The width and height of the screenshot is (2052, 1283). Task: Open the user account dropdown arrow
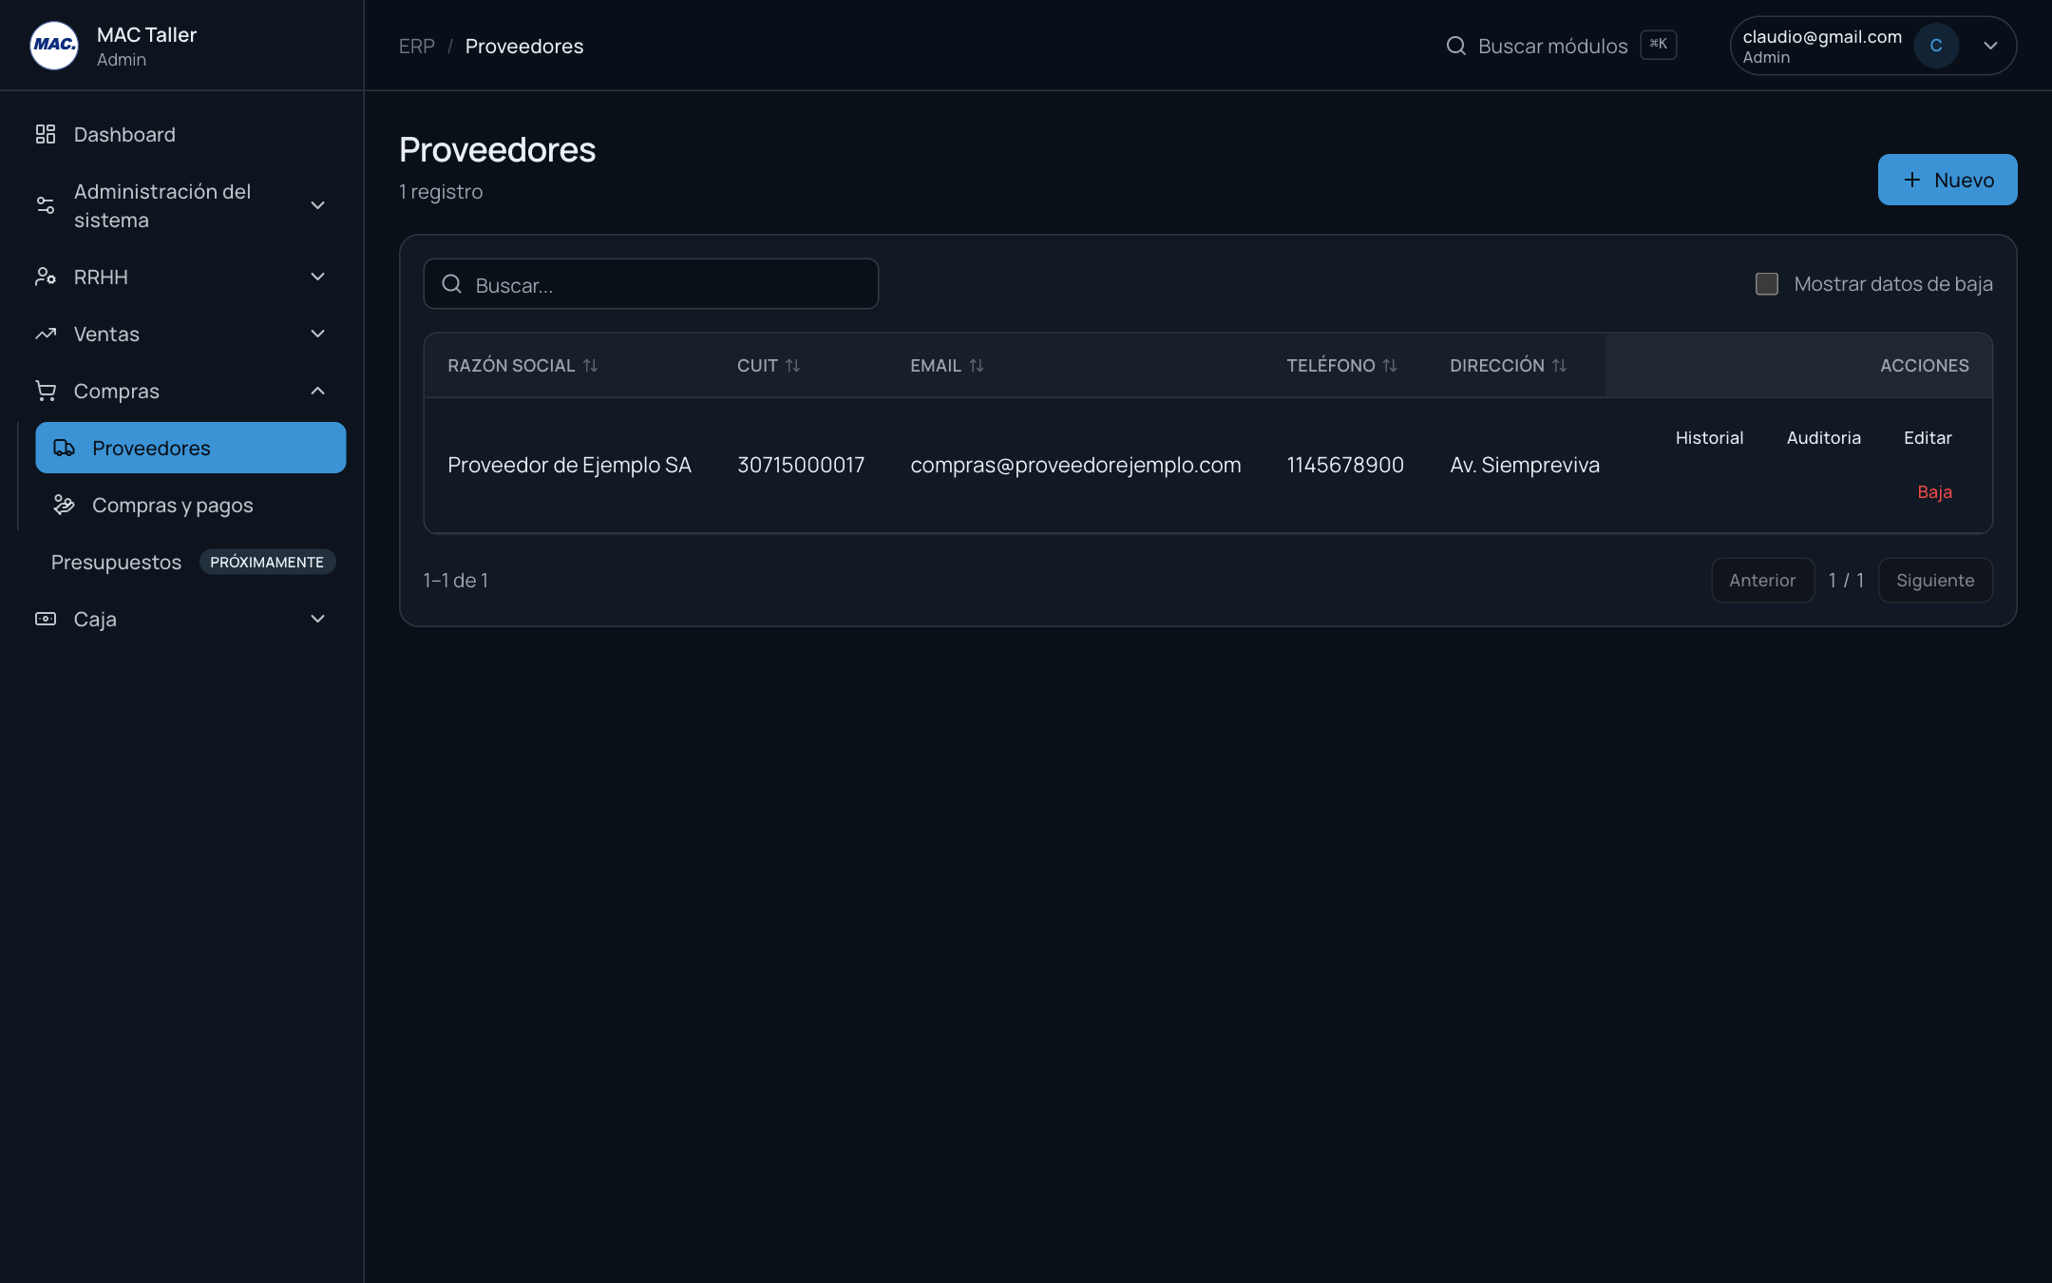1990,46
